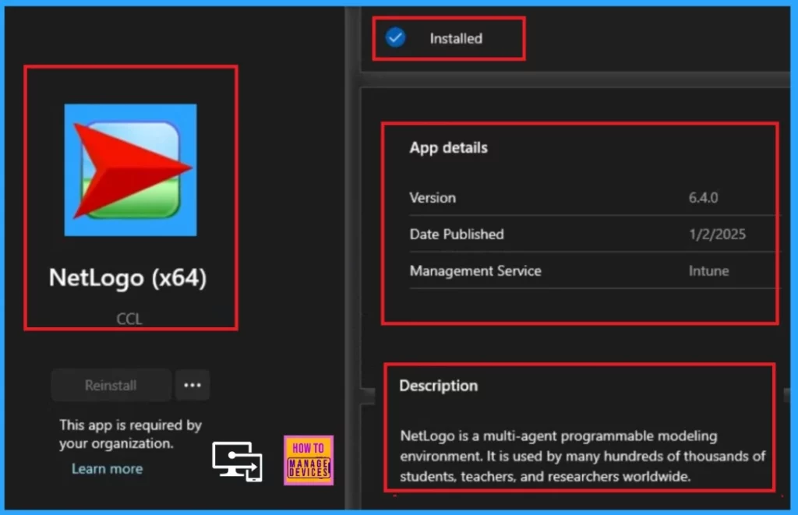Select the Date Published label
Image resolution: width=798 pixels, height=515 pixels.
click(x=457, y=234)
